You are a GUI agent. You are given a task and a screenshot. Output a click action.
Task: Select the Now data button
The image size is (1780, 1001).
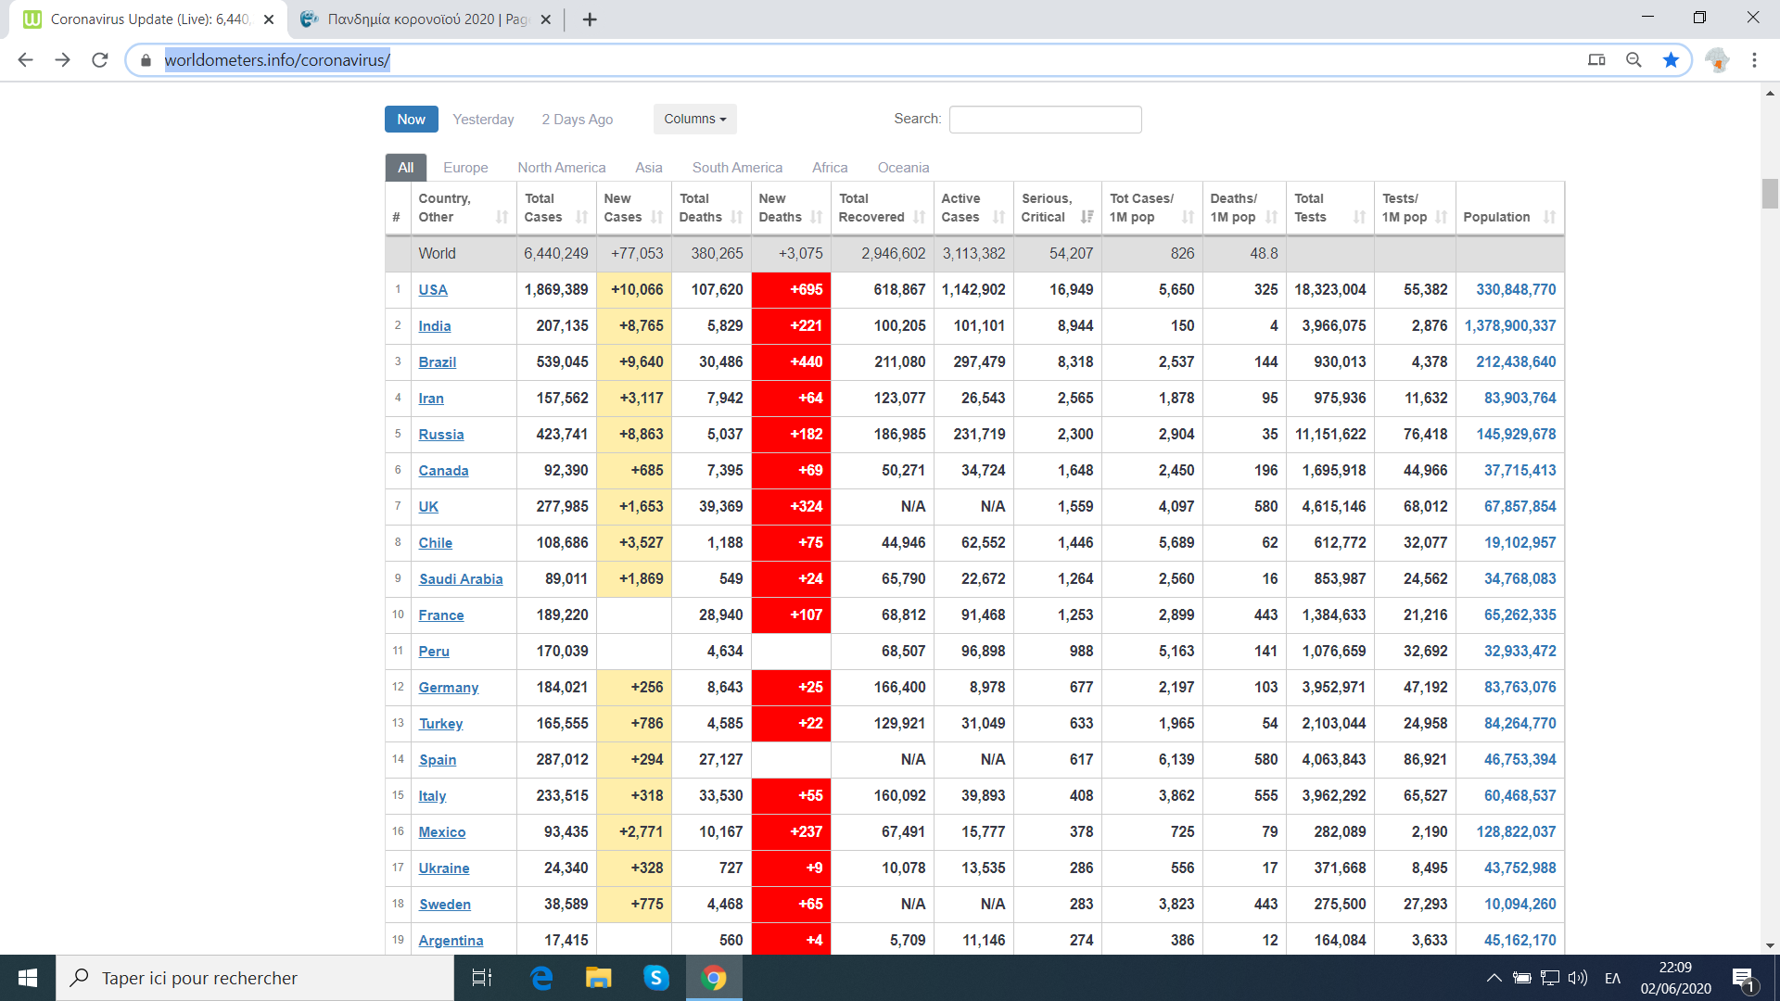pos(412,120)
